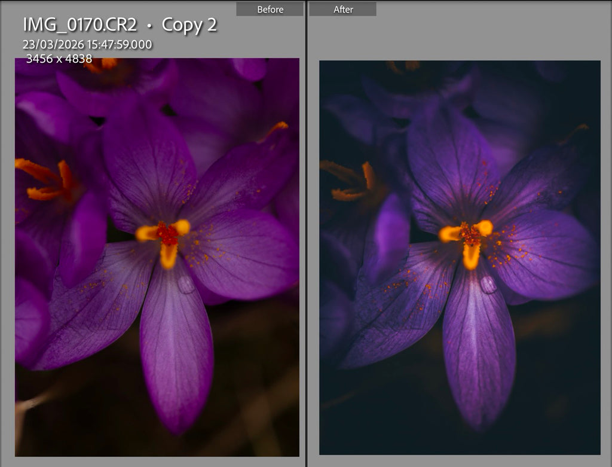This screenshot has height=467, width=612.
Task: Click the divider between Before and After panes
Action: point(307,233)
